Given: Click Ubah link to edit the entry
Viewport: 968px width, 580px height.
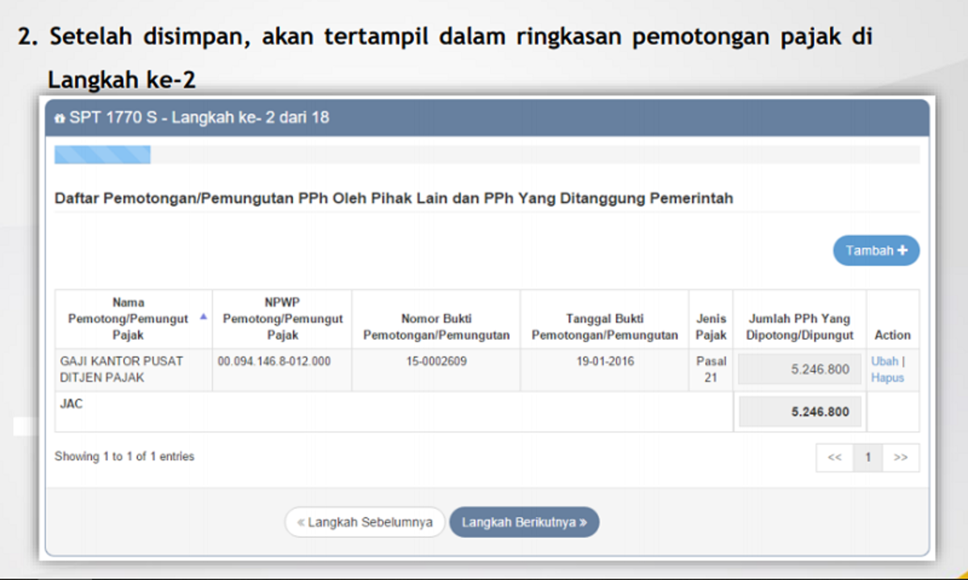Looking at the screenshot, I should click(x=884, y=362).
